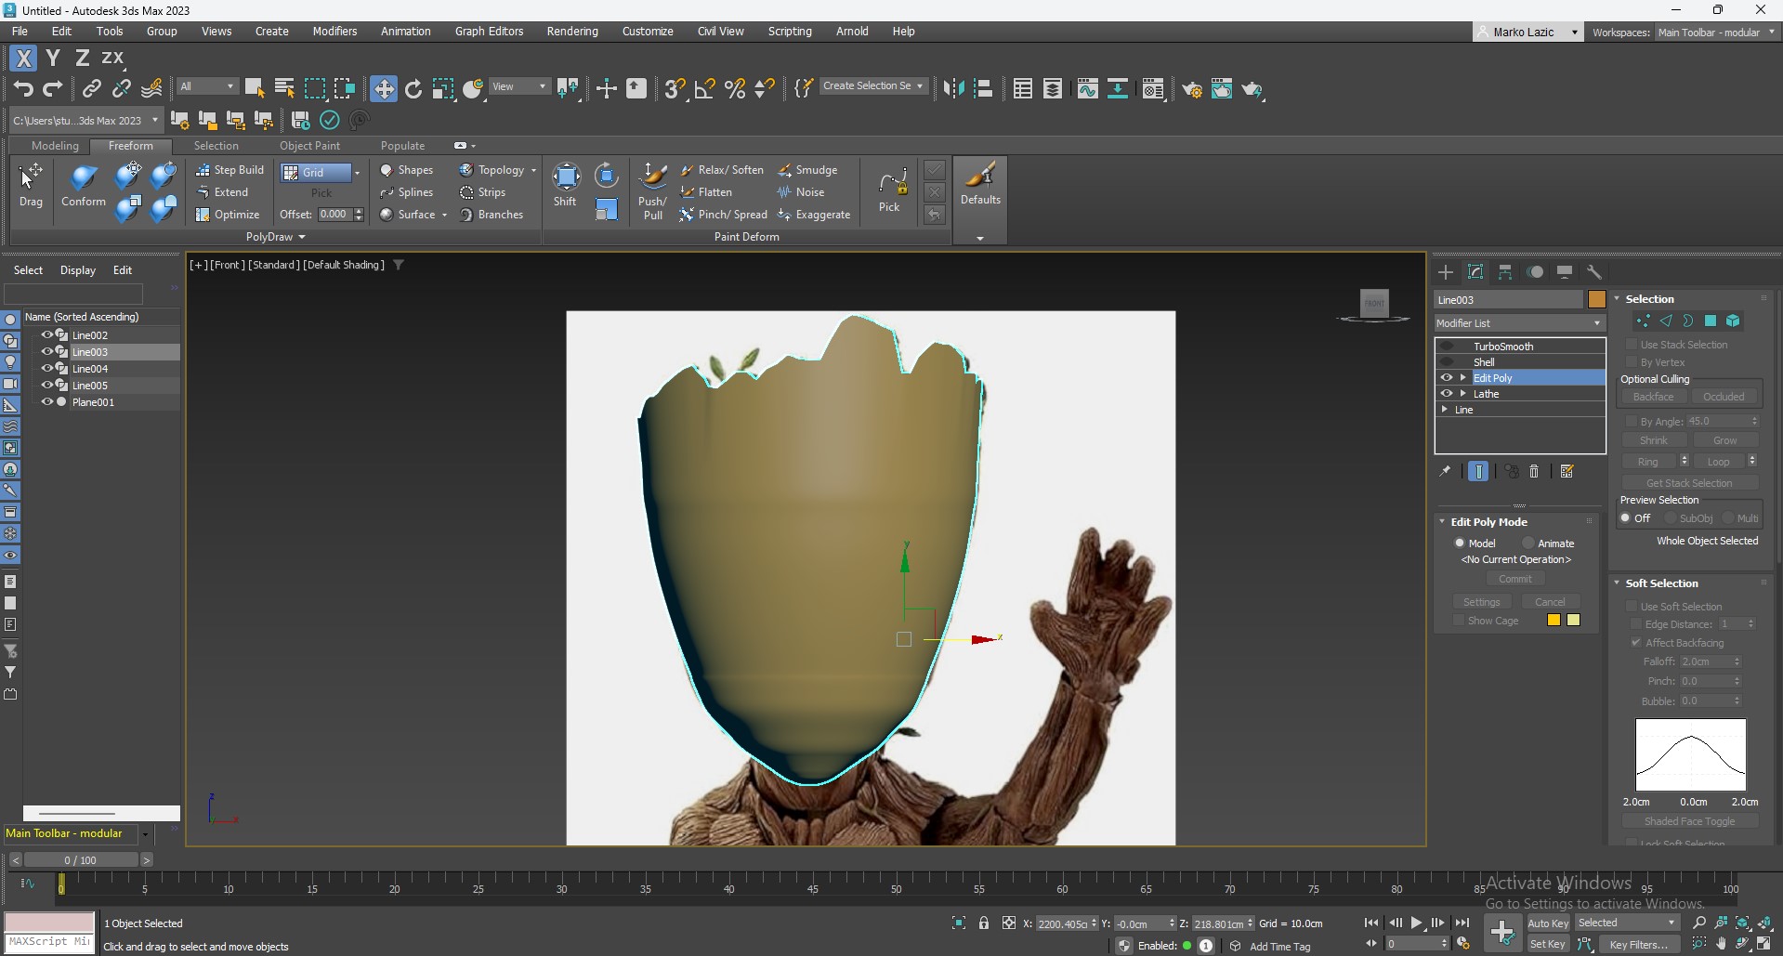Select the Select and Rotate tool
1783x956 pixels.
(x=413, y=89)
